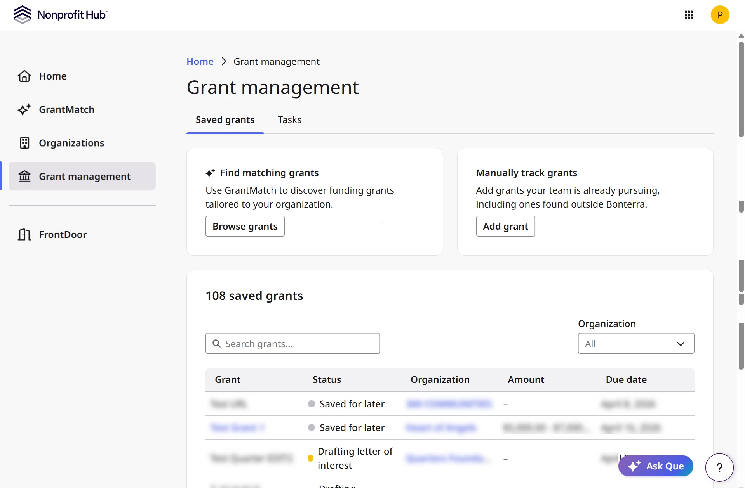Expand the Organization filter dropdown
745x488 pixels.
click(x=636, y=343)
